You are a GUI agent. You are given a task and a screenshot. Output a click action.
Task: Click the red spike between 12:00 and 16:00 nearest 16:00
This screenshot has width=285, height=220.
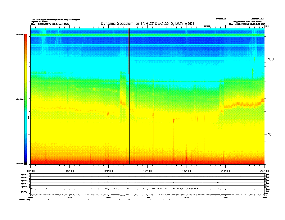point(173,141)
